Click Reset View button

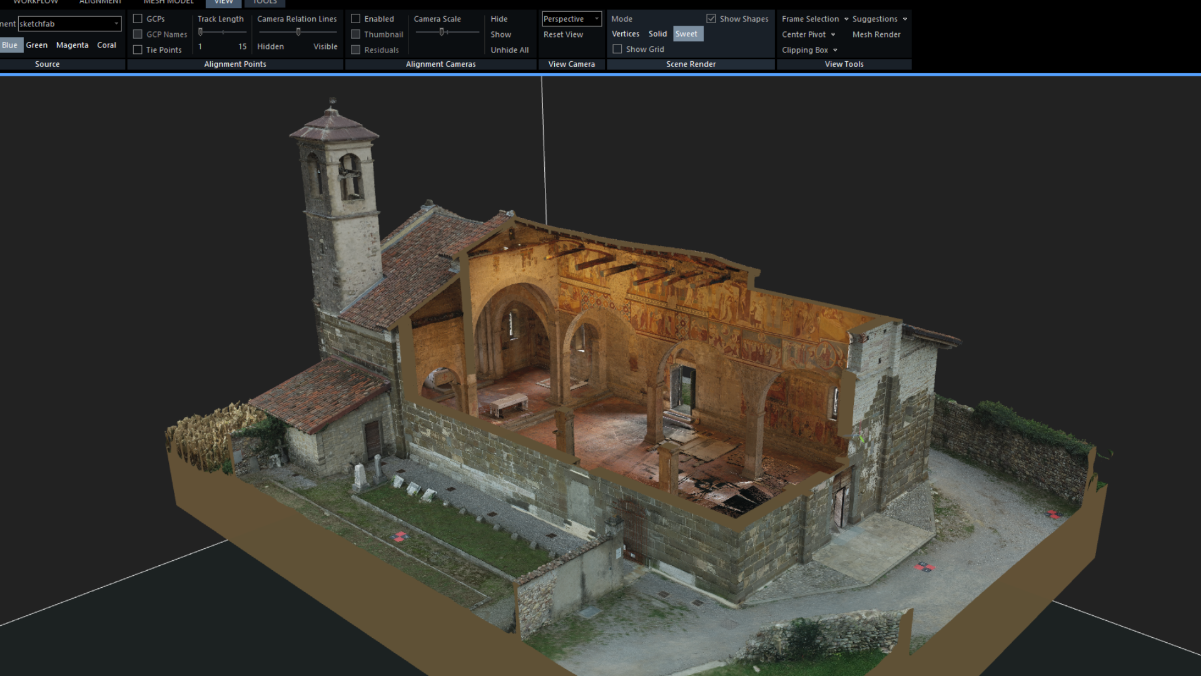563,34
